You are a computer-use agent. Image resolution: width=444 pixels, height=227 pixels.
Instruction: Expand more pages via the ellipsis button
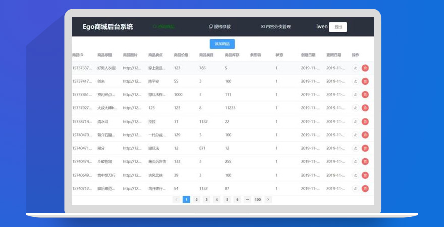click(x=247, y=200)
